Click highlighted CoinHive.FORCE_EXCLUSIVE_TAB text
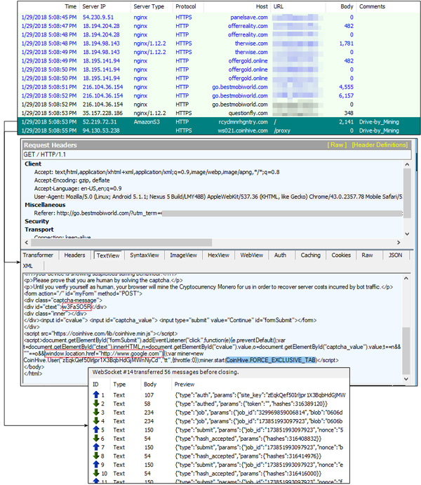Image resolution: width=421 pixels, height=485 pixels. (x=271, y=360)
